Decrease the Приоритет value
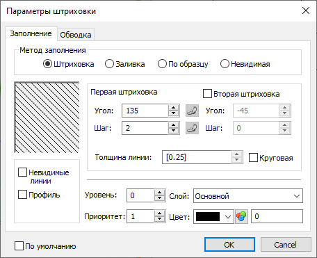The height and width of the screenshot is (258, 317). pos(159,220)
